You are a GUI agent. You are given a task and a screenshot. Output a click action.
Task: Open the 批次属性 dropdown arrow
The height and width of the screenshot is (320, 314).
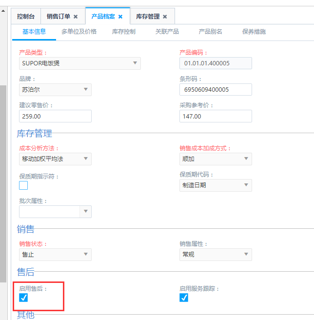pyautogui.click(x=86, y=212)
